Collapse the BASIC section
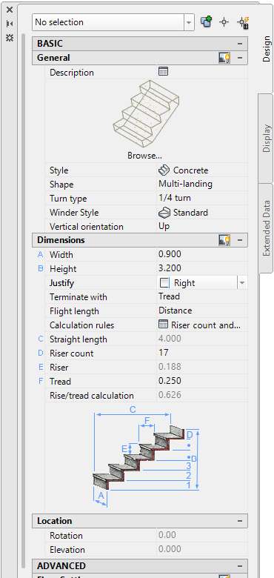The width and height of the screenshot is (274, 578). (x=240, y=44)
